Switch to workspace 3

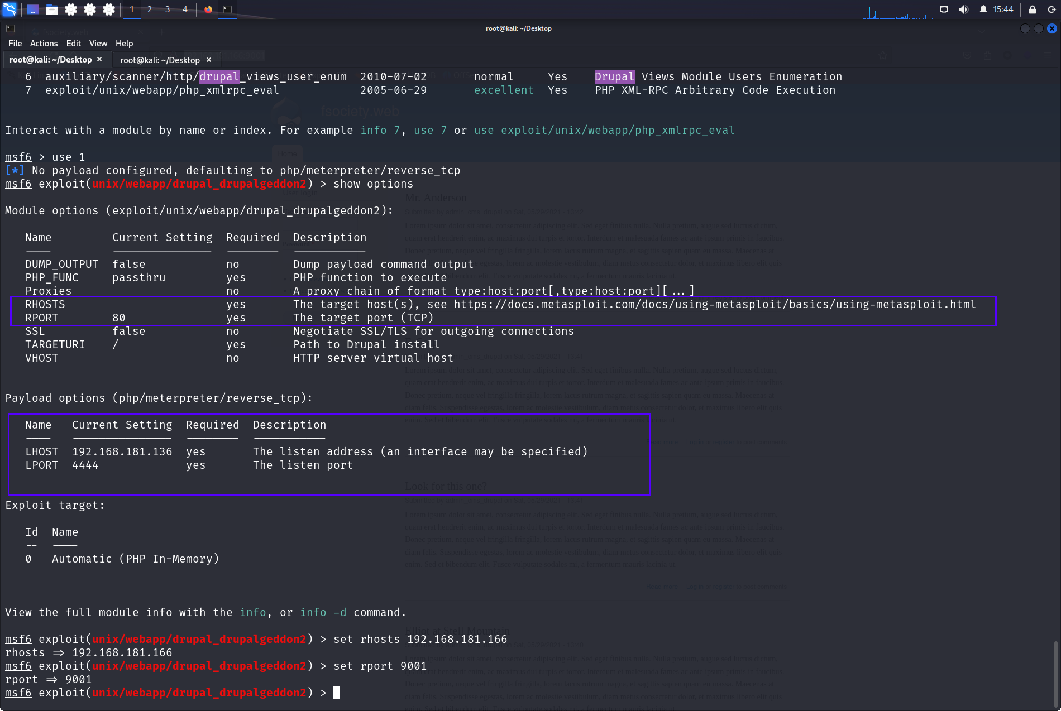coord(168,9)
